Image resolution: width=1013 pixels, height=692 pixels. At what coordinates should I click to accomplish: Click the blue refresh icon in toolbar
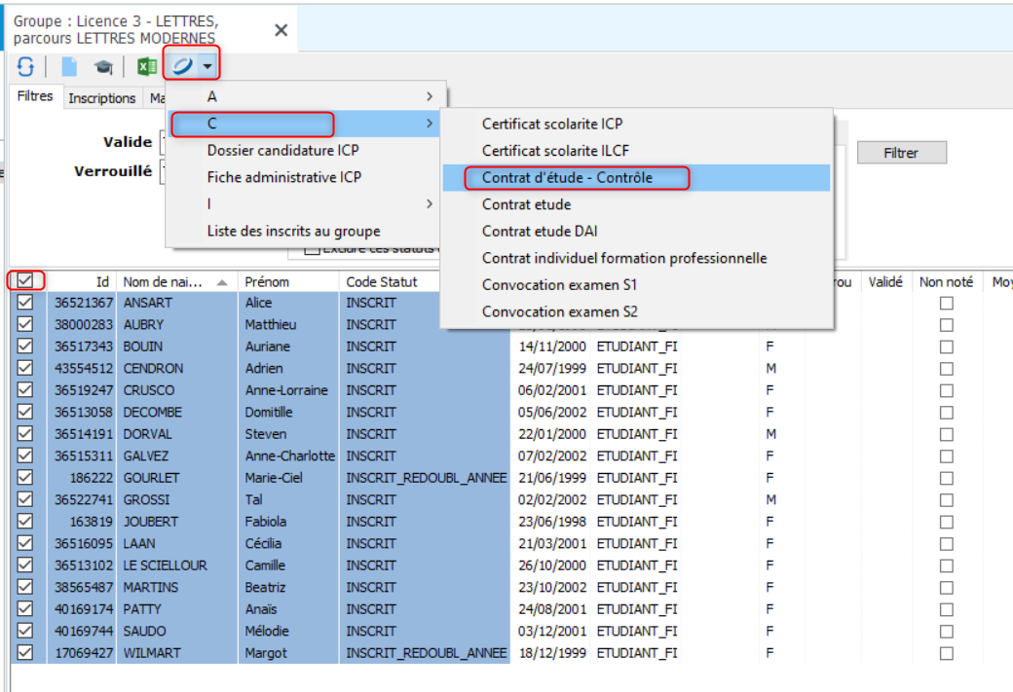[x=25, y=66]
